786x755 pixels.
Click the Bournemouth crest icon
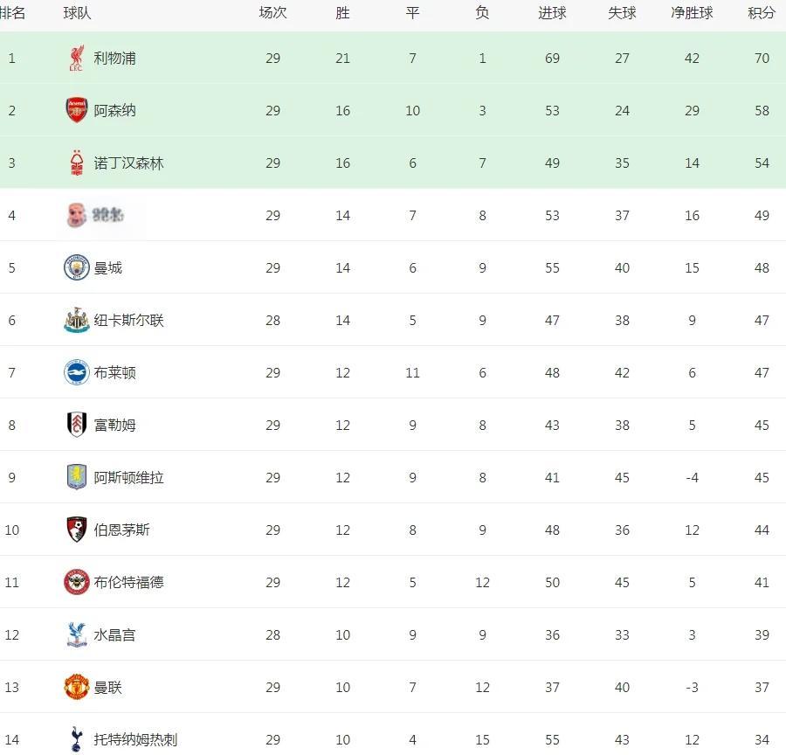coord(77,530)
